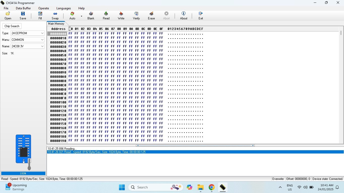Screen dimensions: 344x193
Task: Open the Operate menu
Action: [x=44, y=8]
